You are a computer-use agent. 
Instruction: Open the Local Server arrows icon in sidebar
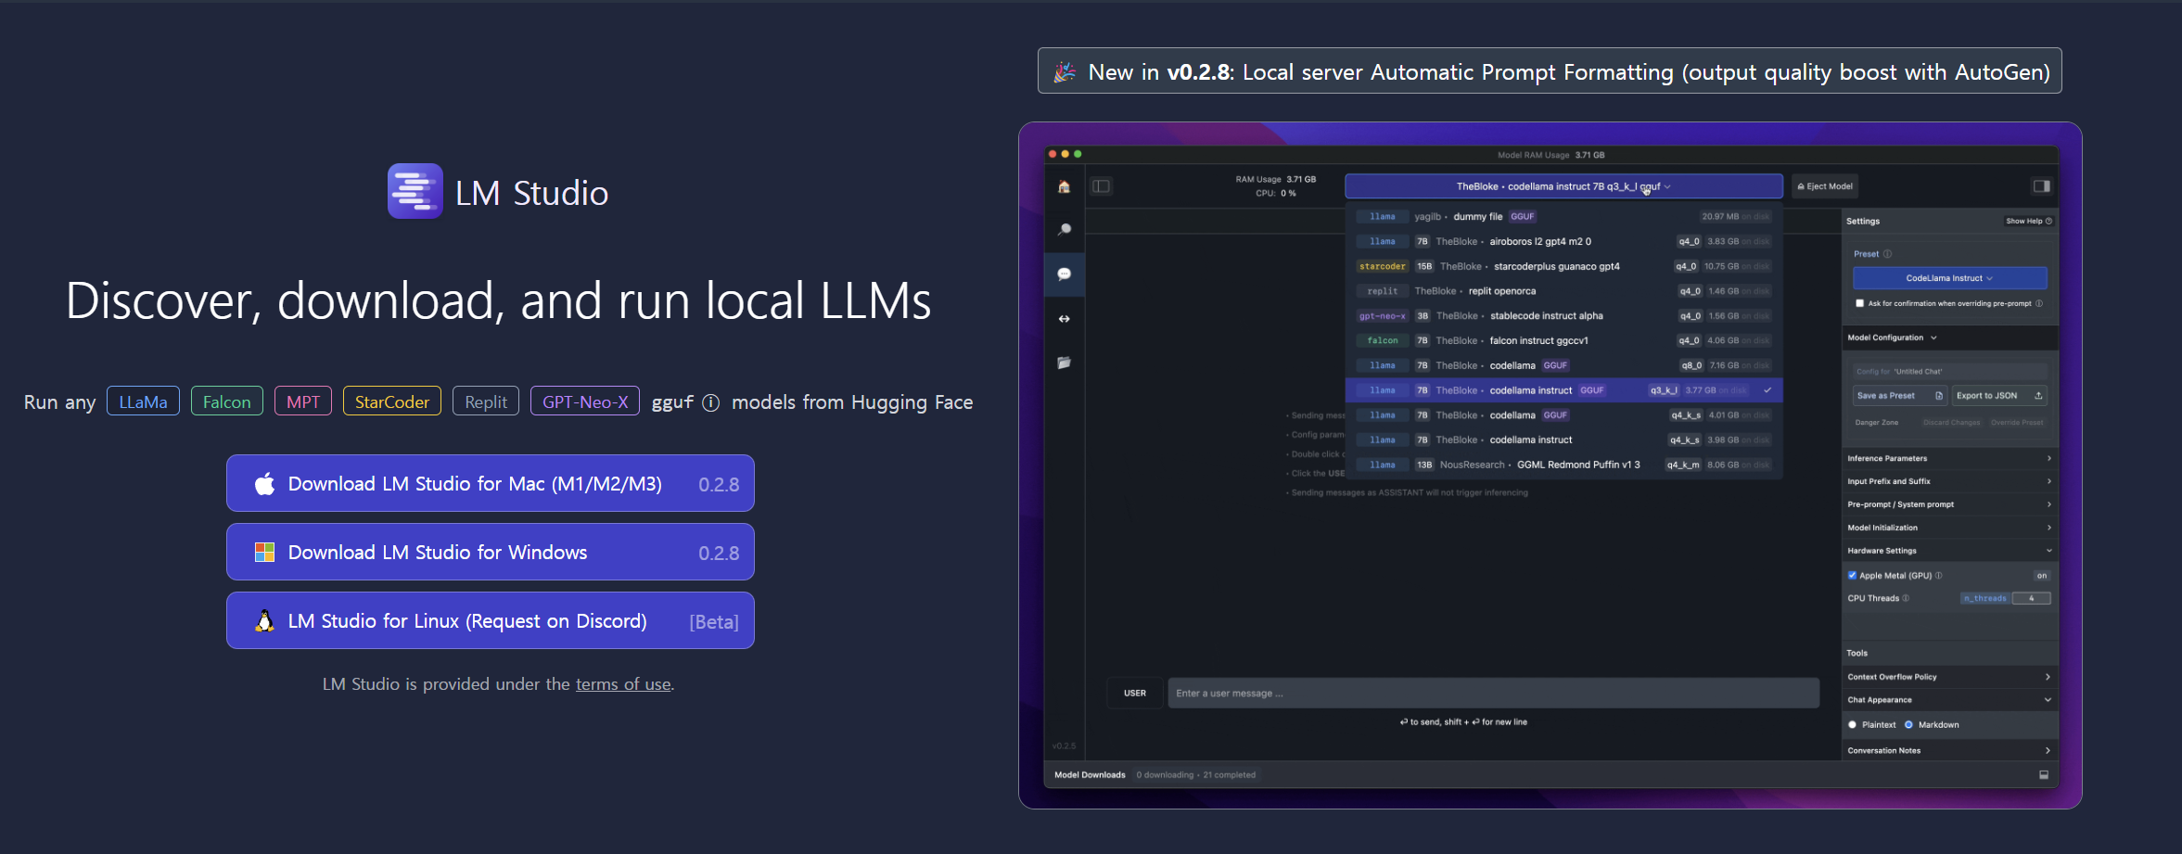pos(1064,319)
